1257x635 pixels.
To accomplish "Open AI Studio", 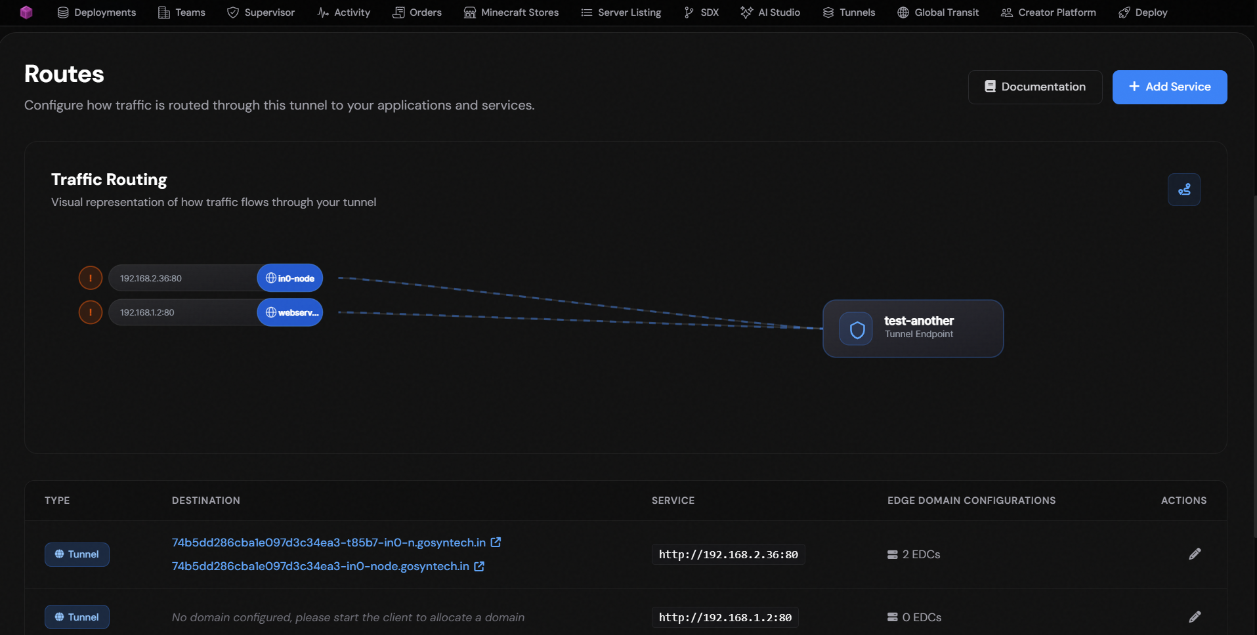I will 771,12.
